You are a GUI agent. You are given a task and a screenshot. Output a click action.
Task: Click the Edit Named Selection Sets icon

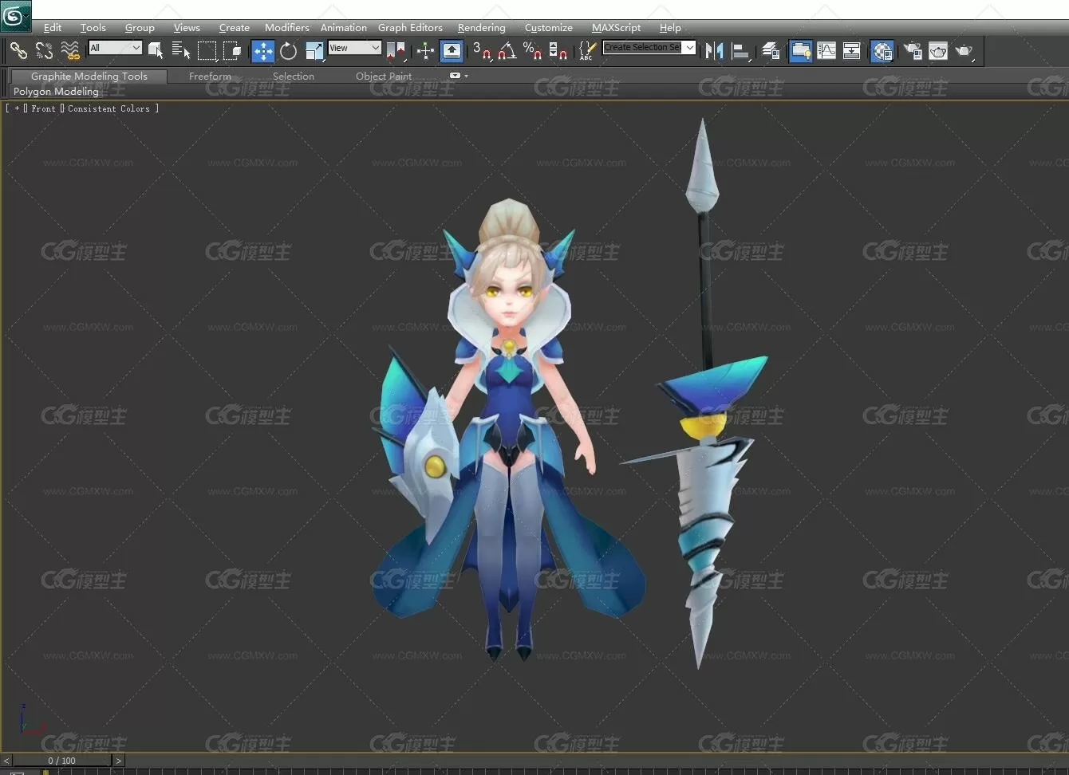point(586,51)
